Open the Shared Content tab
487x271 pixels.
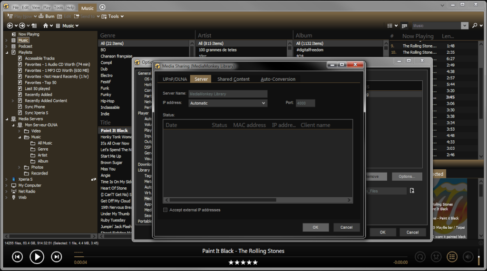(233, 79)
